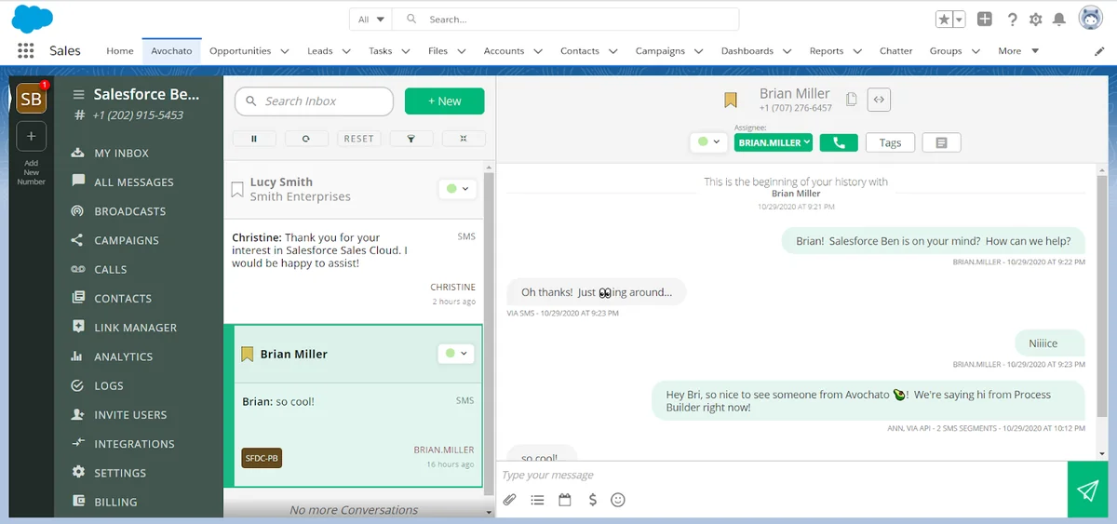This screenshot has height=524, width=1117.
Task: Send message with paper plane button
Action: tap(1088, 490)
